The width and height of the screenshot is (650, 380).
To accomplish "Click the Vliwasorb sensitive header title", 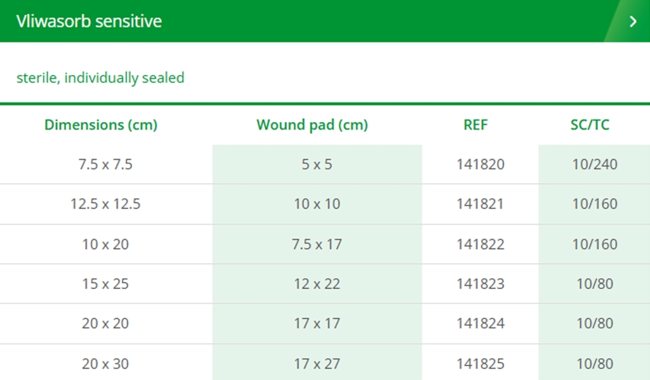I will click(89, 21).
